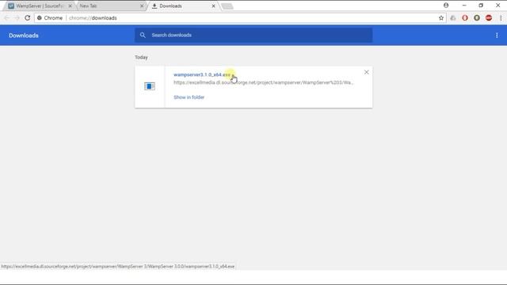
Task: Close the Downloads tab
Action: tap(213, 6)
